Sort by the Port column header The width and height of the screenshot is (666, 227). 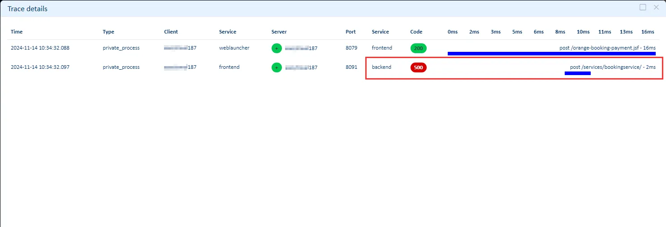tap(350, 32)
